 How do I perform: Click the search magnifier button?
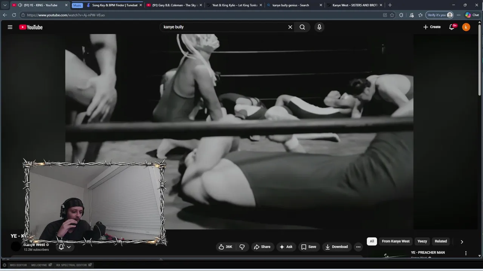click(x=302, y=27)
